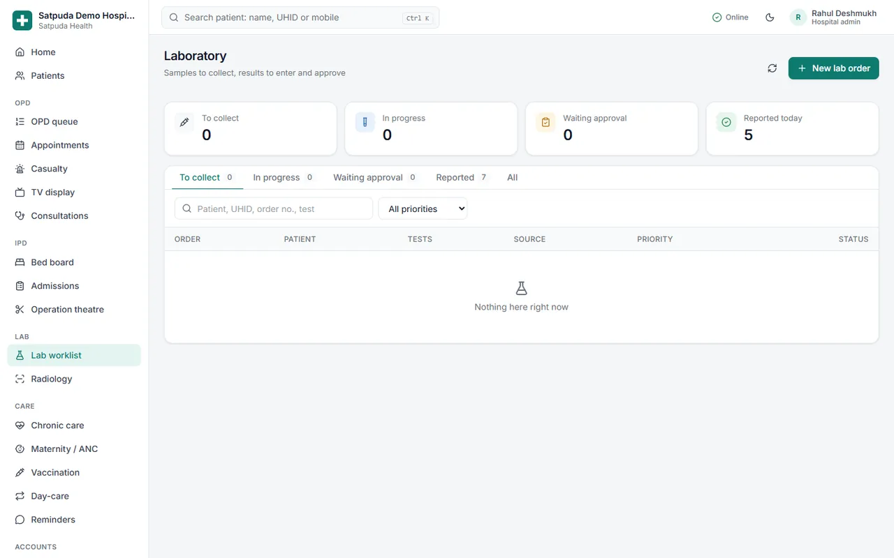Click the Radiology scan icon
Image resolution: width=894 pixels, height=558 pixels.
20,379
